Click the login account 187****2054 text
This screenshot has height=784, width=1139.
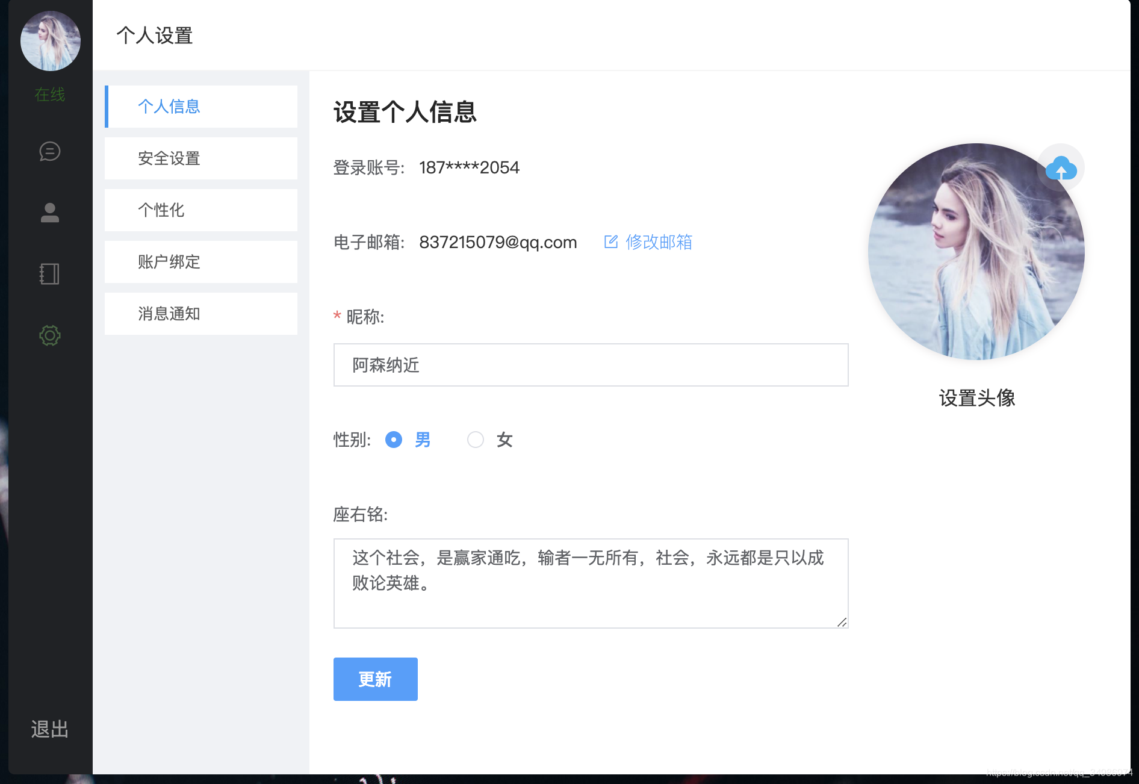[x=469, y=167]
